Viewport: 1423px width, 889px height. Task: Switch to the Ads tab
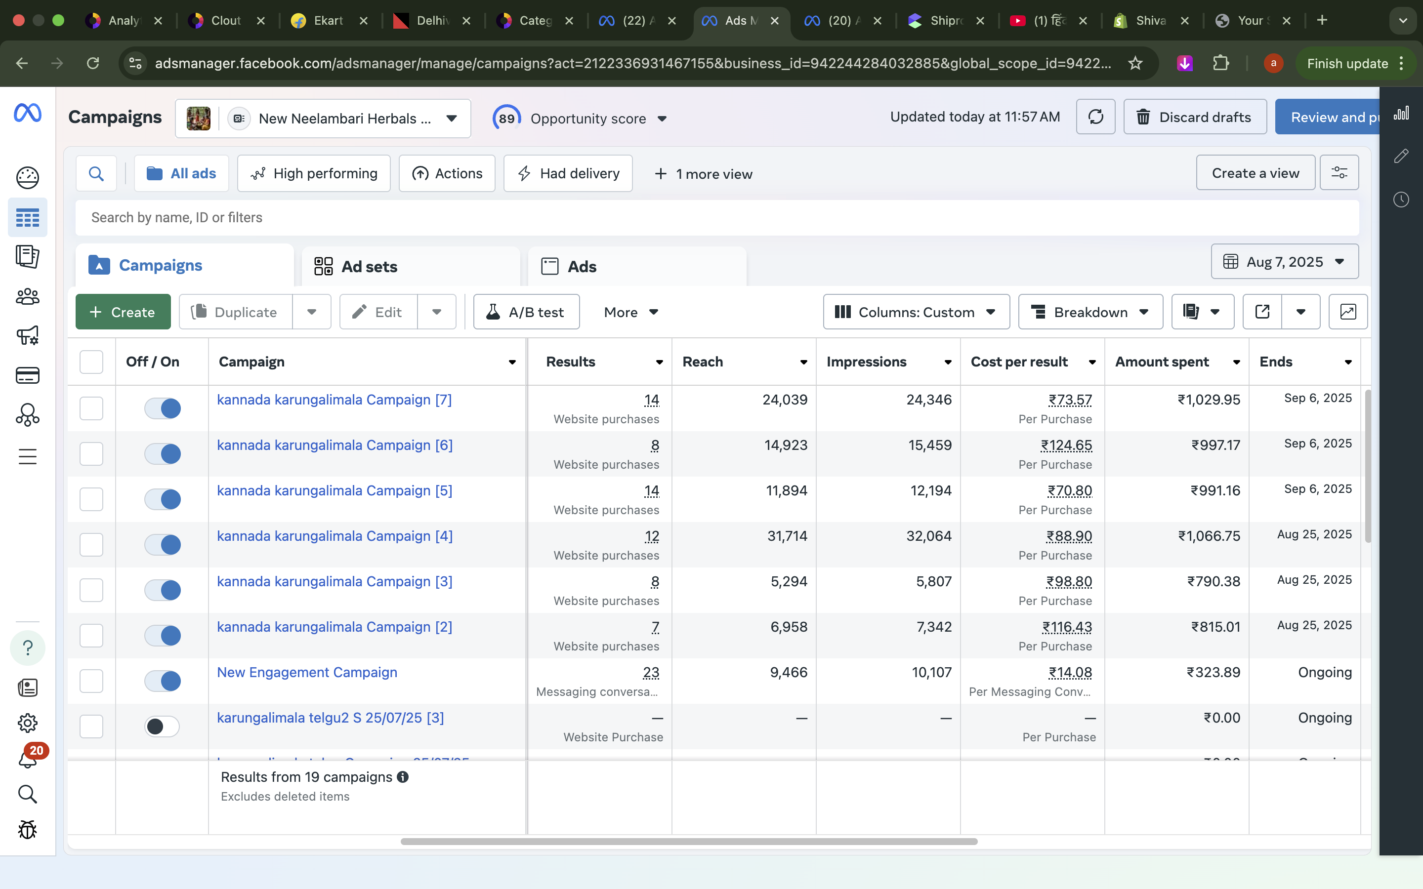coord(581,266)
